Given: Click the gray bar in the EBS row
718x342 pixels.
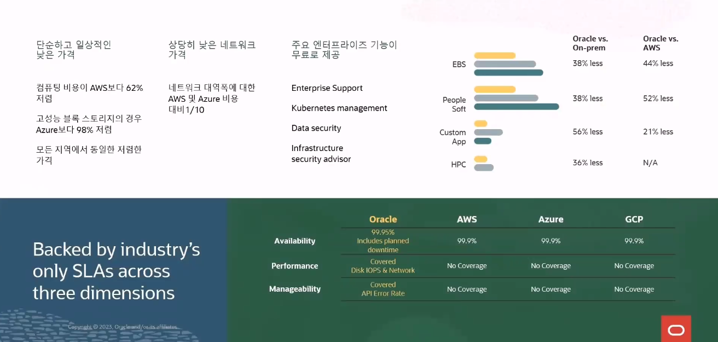Looking at the screenshot, I should pyautogui.click(x=505, y=64).
